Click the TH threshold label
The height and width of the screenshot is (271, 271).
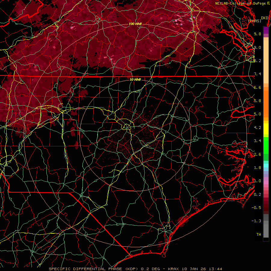coord(259,235)
